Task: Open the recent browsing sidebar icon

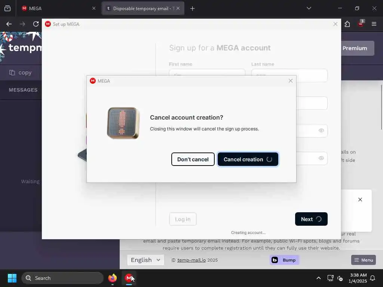Action: 7,9
